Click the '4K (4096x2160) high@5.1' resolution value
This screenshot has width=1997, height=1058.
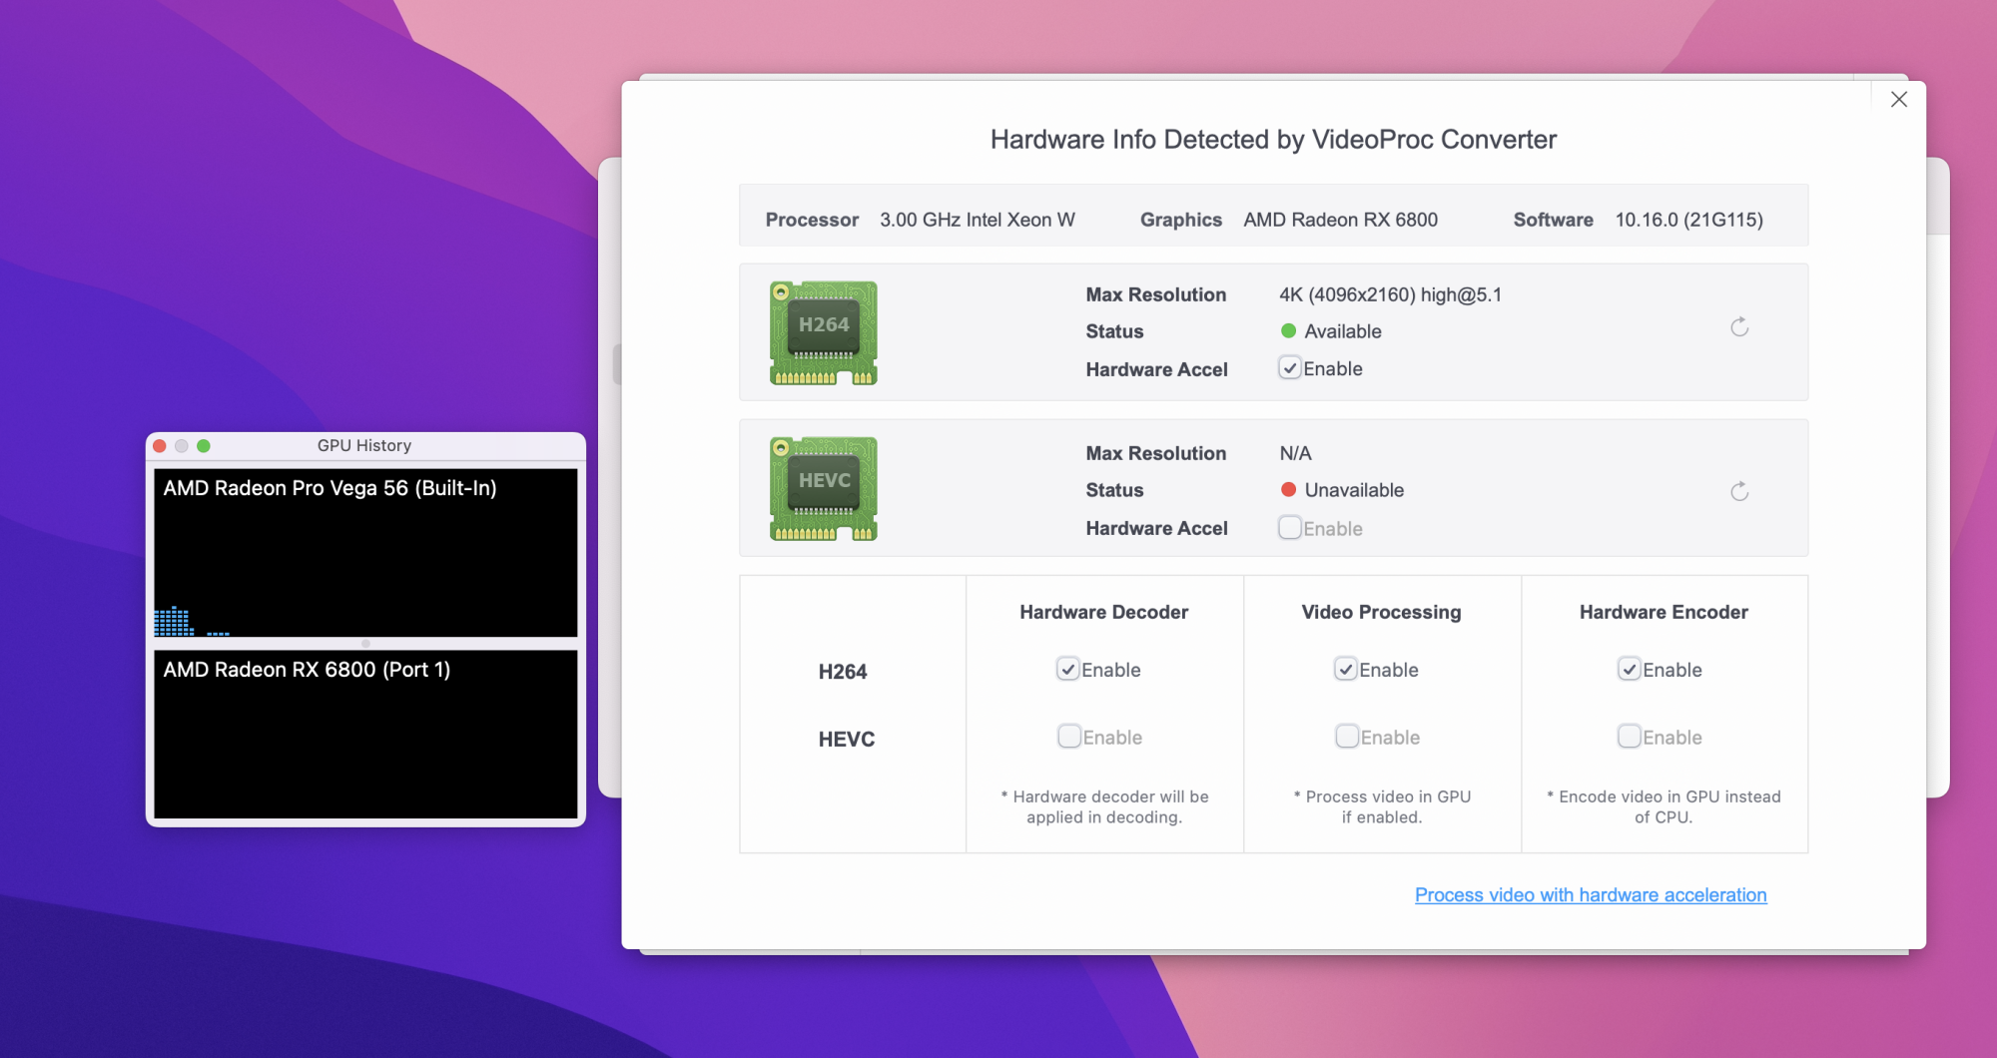pos(1391,294)
